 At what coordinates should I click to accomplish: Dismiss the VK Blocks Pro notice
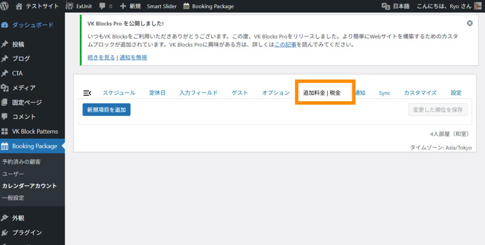point(469,23)
